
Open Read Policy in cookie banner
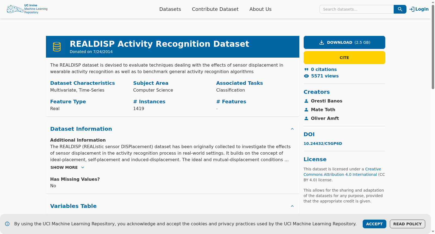408,224
